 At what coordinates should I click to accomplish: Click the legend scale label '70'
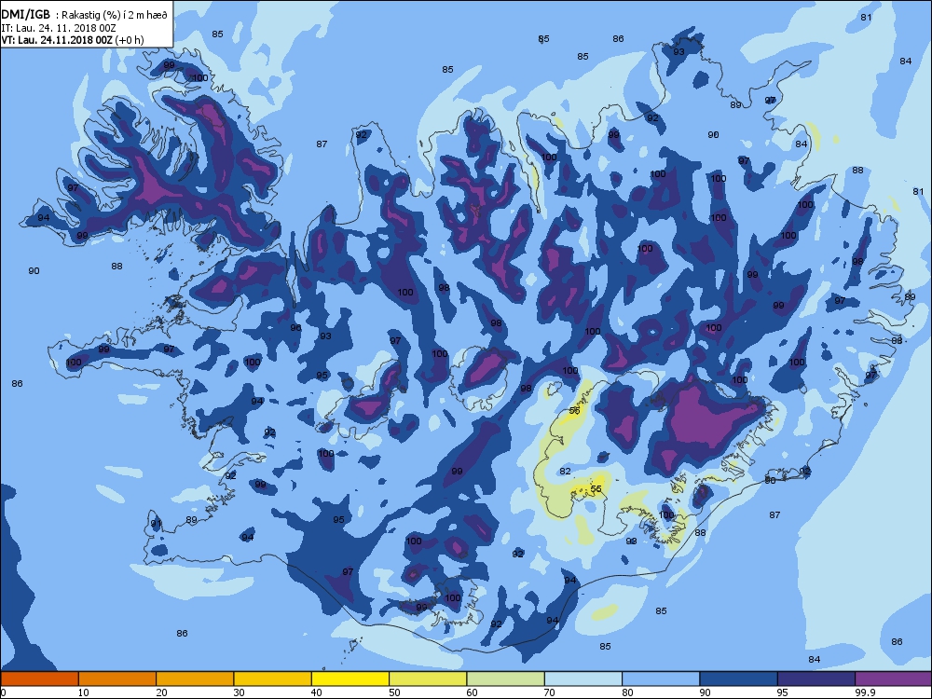pyautogui.click(x=550, y=692)
